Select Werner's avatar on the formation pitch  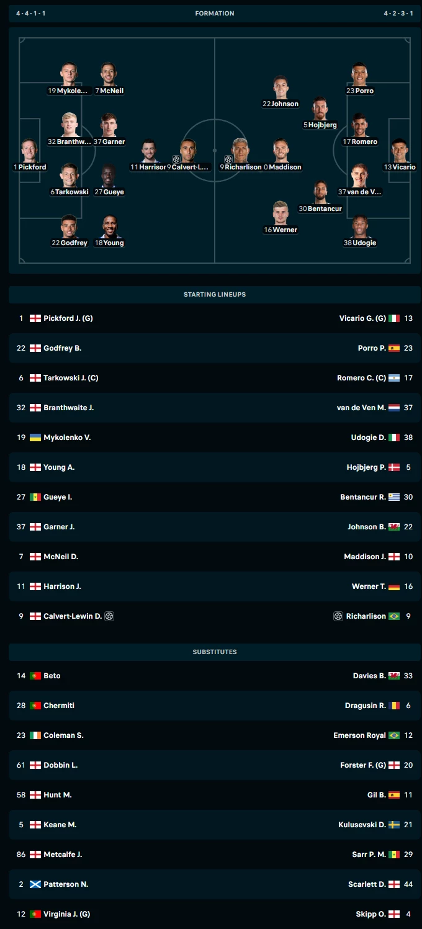[281, 213]
